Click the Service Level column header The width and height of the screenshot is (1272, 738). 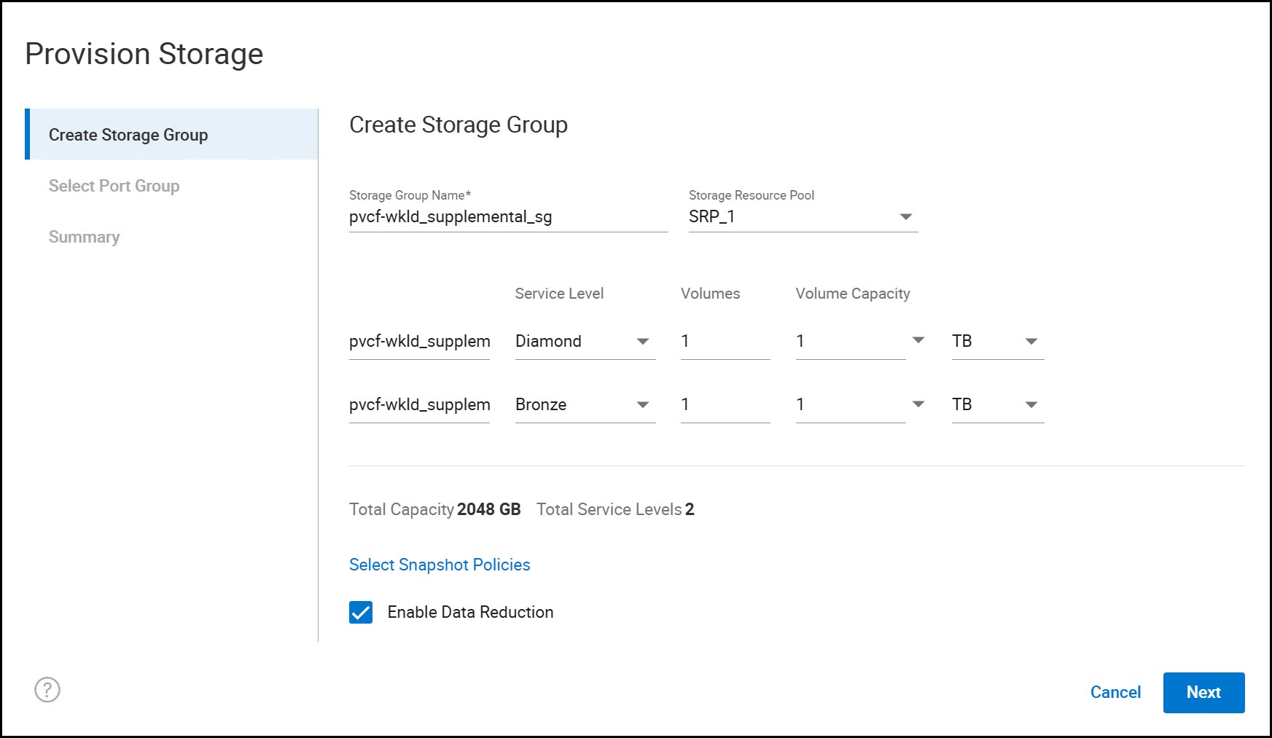[559, 294]
